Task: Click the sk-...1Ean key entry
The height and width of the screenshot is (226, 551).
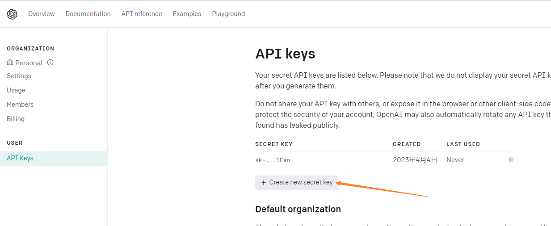Action: pyautogui.click(x=273, y=160)
